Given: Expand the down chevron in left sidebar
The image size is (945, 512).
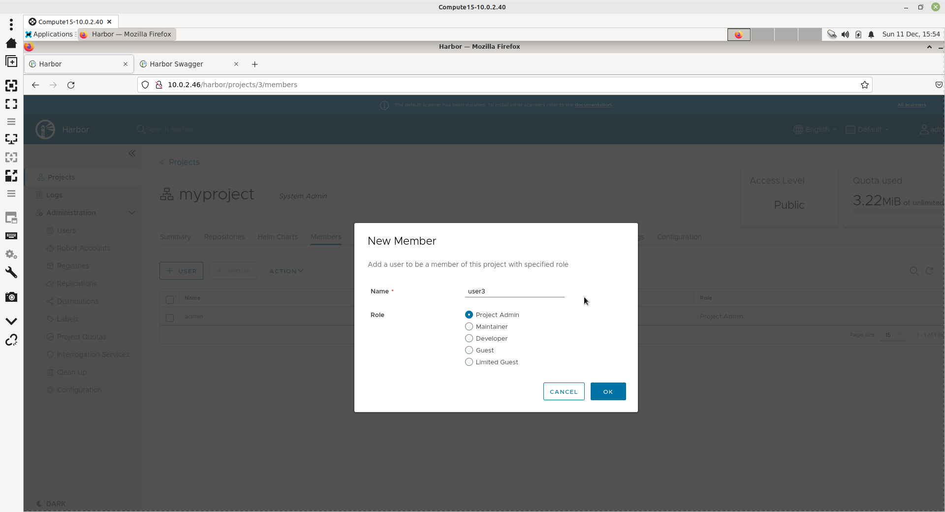Looking at the screenshot, I should 11,321.
